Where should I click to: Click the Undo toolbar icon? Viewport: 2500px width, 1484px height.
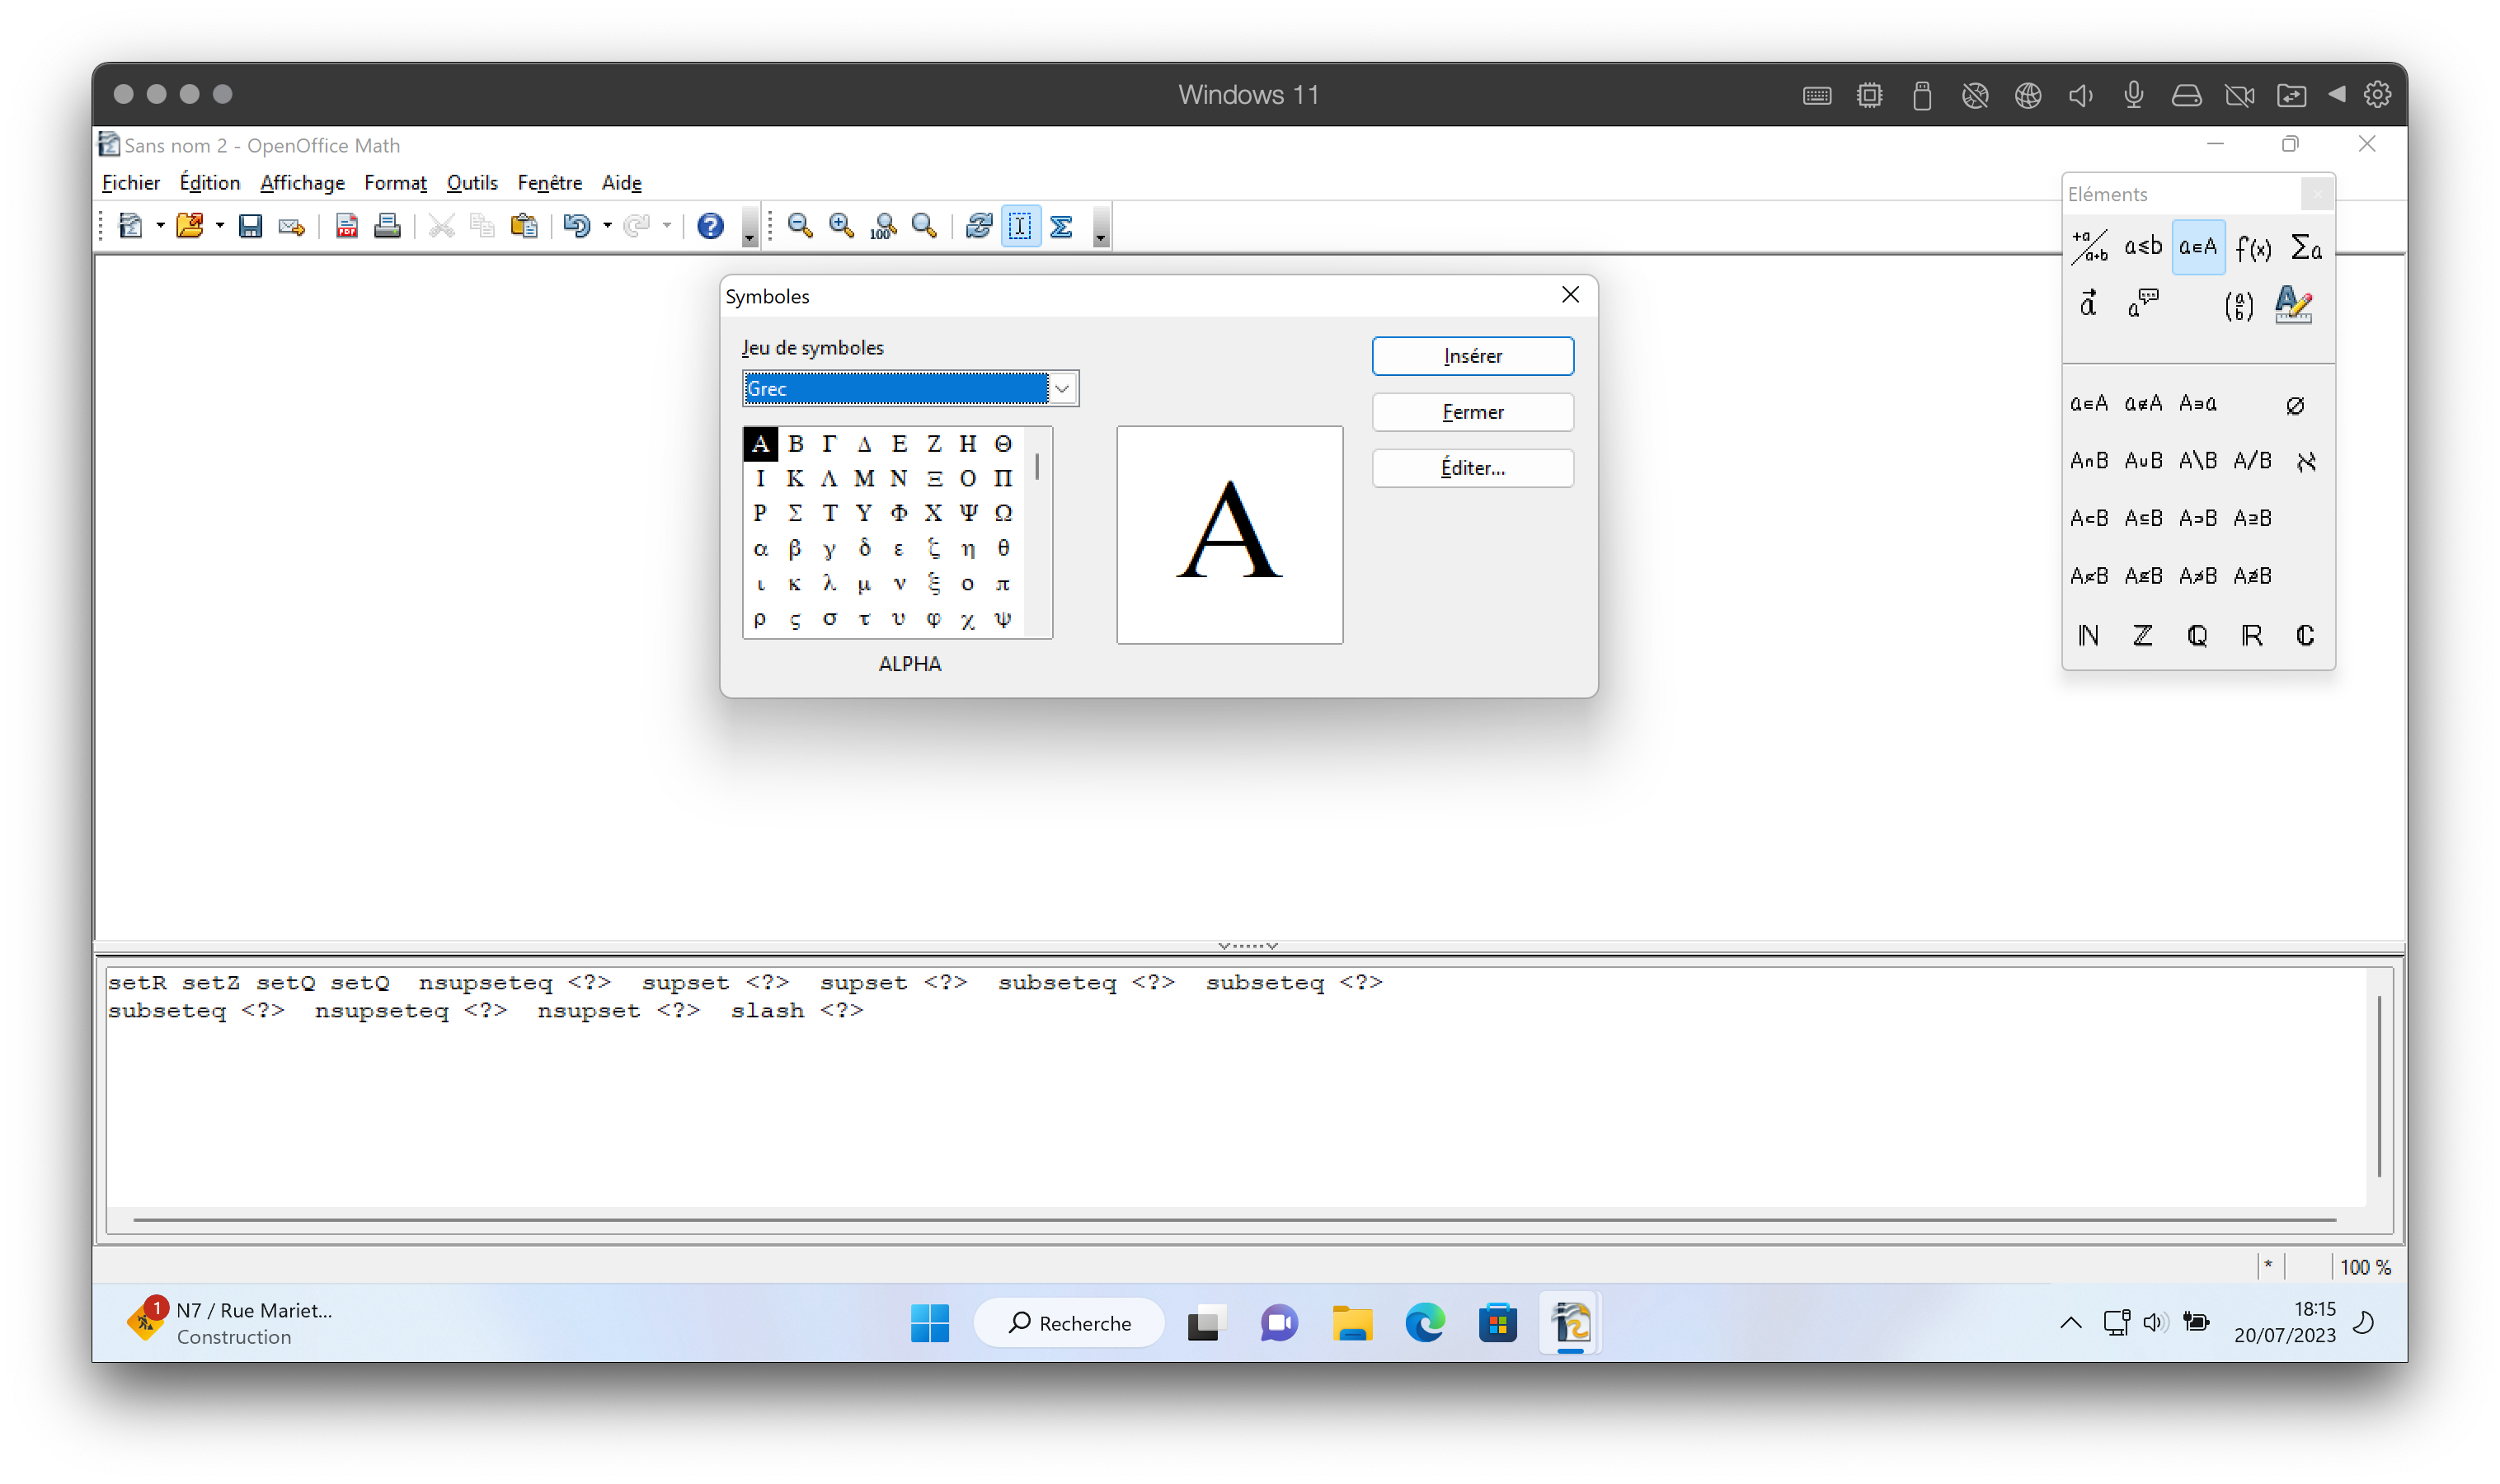point(576,226)
